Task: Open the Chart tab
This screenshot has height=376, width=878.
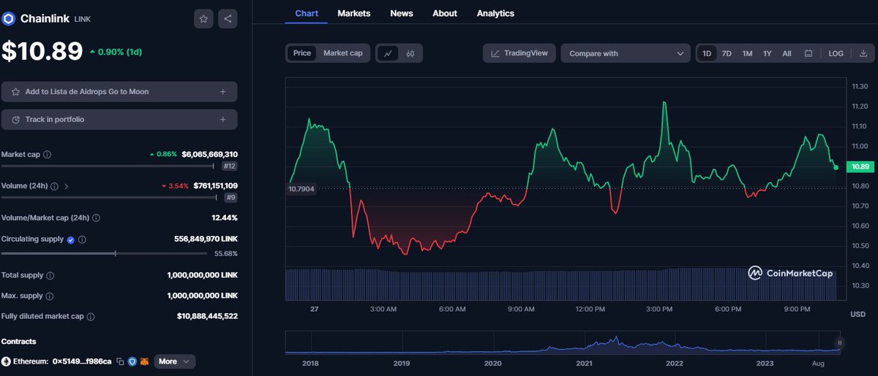Action: click(x=307, y=13)
